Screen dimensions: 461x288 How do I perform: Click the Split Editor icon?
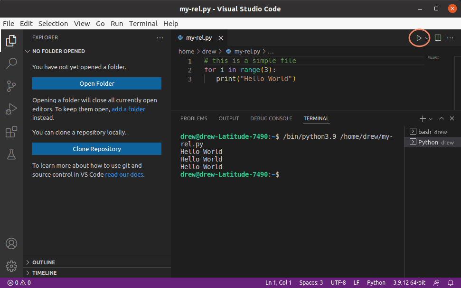click(x=438, y=38)
